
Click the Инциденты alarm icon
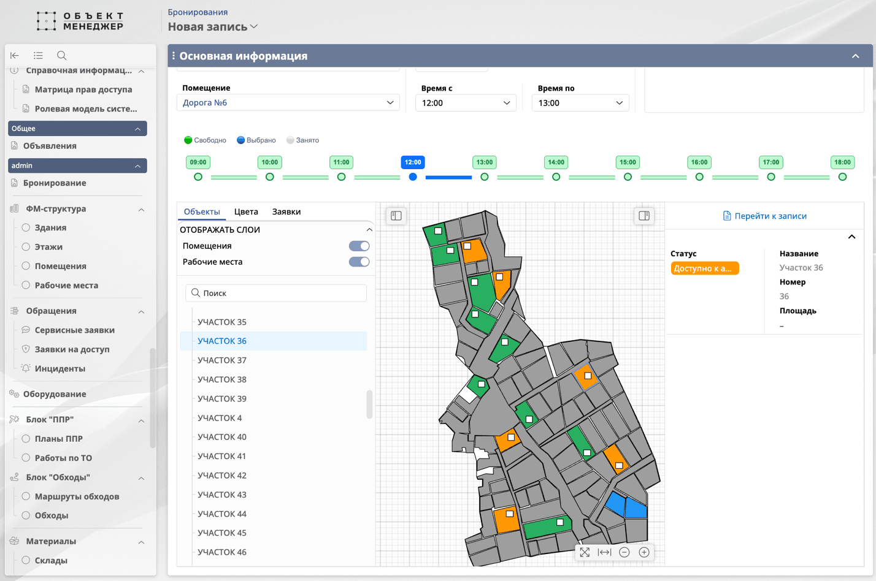26,368
